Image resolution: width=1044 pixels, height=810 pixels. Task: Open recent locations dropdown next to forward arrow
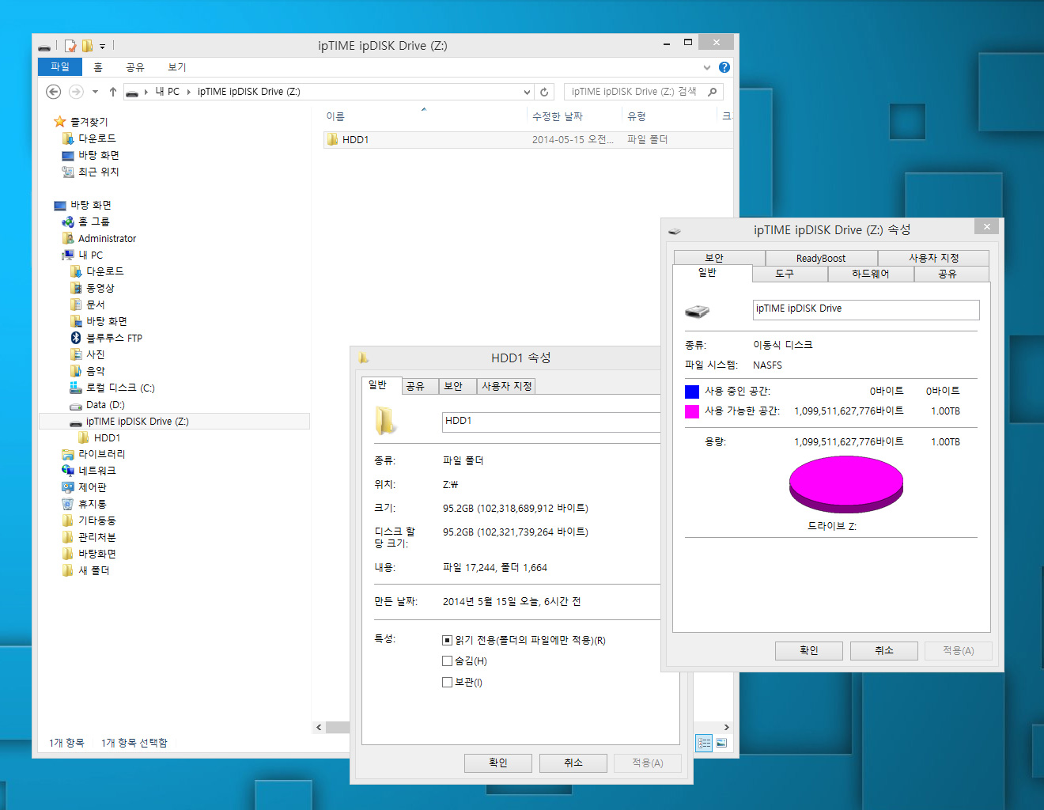tap(95, 92)
